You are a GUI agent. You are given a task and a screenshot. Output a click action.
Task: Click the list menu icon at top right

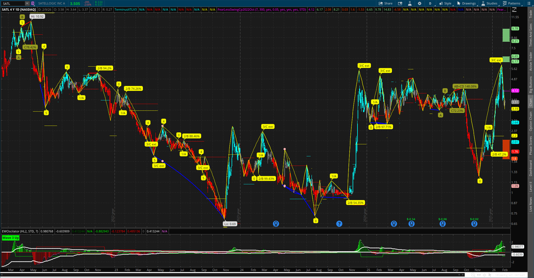click(530, 3)
